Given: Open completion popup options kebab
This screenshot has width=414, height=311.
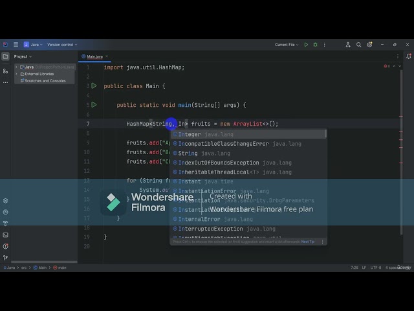Looking at the screenshot, I should pyautogui.click(x=322, y=242).
